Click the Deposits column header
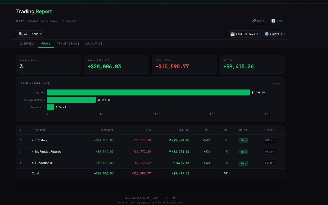 pos(107,130)
